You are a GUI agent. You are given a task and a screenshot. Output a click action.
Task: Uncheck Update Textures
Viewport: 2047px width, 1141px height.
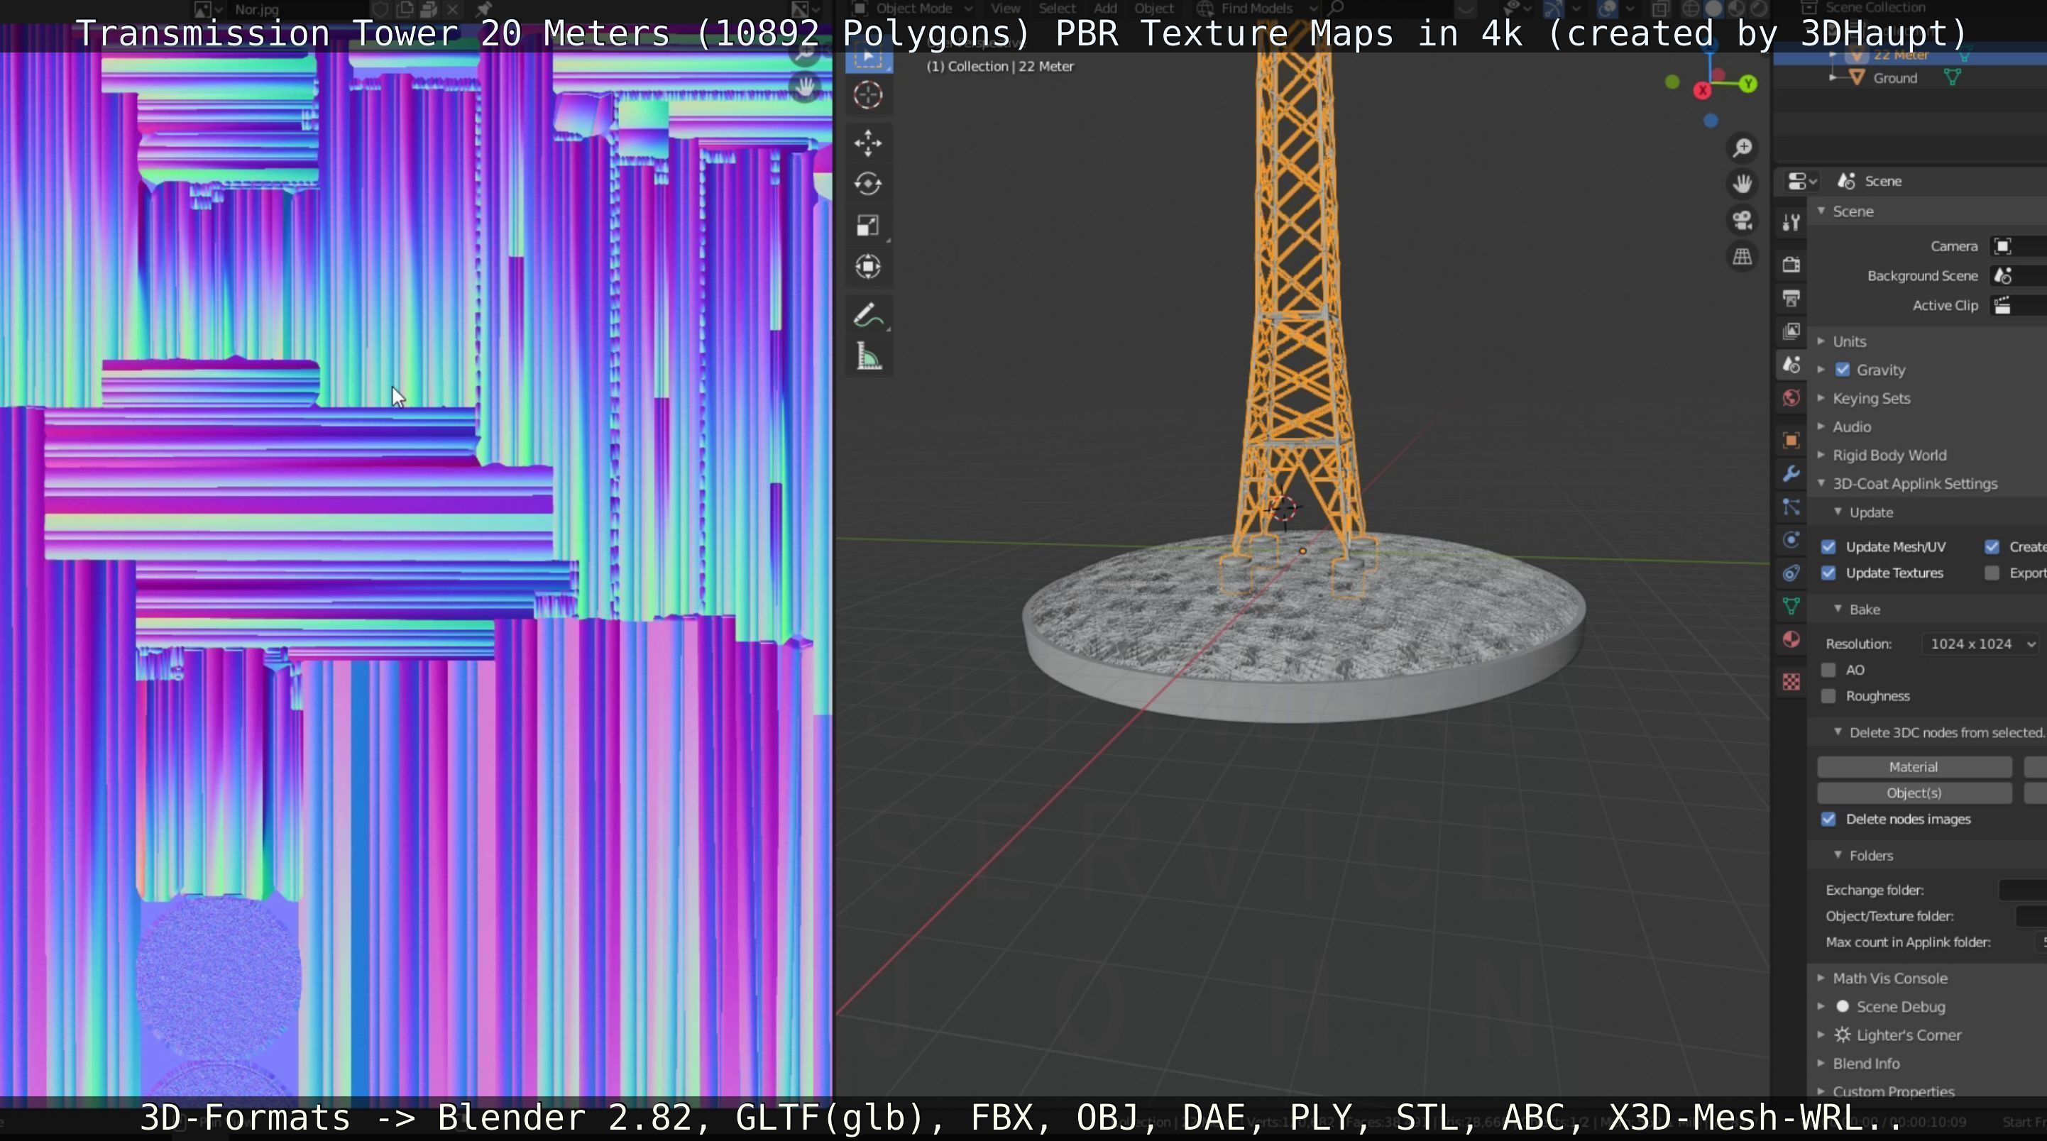pos(1828,573)
